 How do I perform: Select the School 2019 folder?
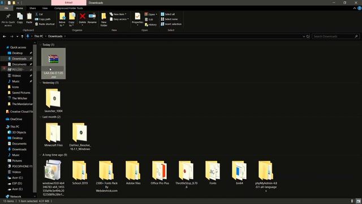[80, 172]
